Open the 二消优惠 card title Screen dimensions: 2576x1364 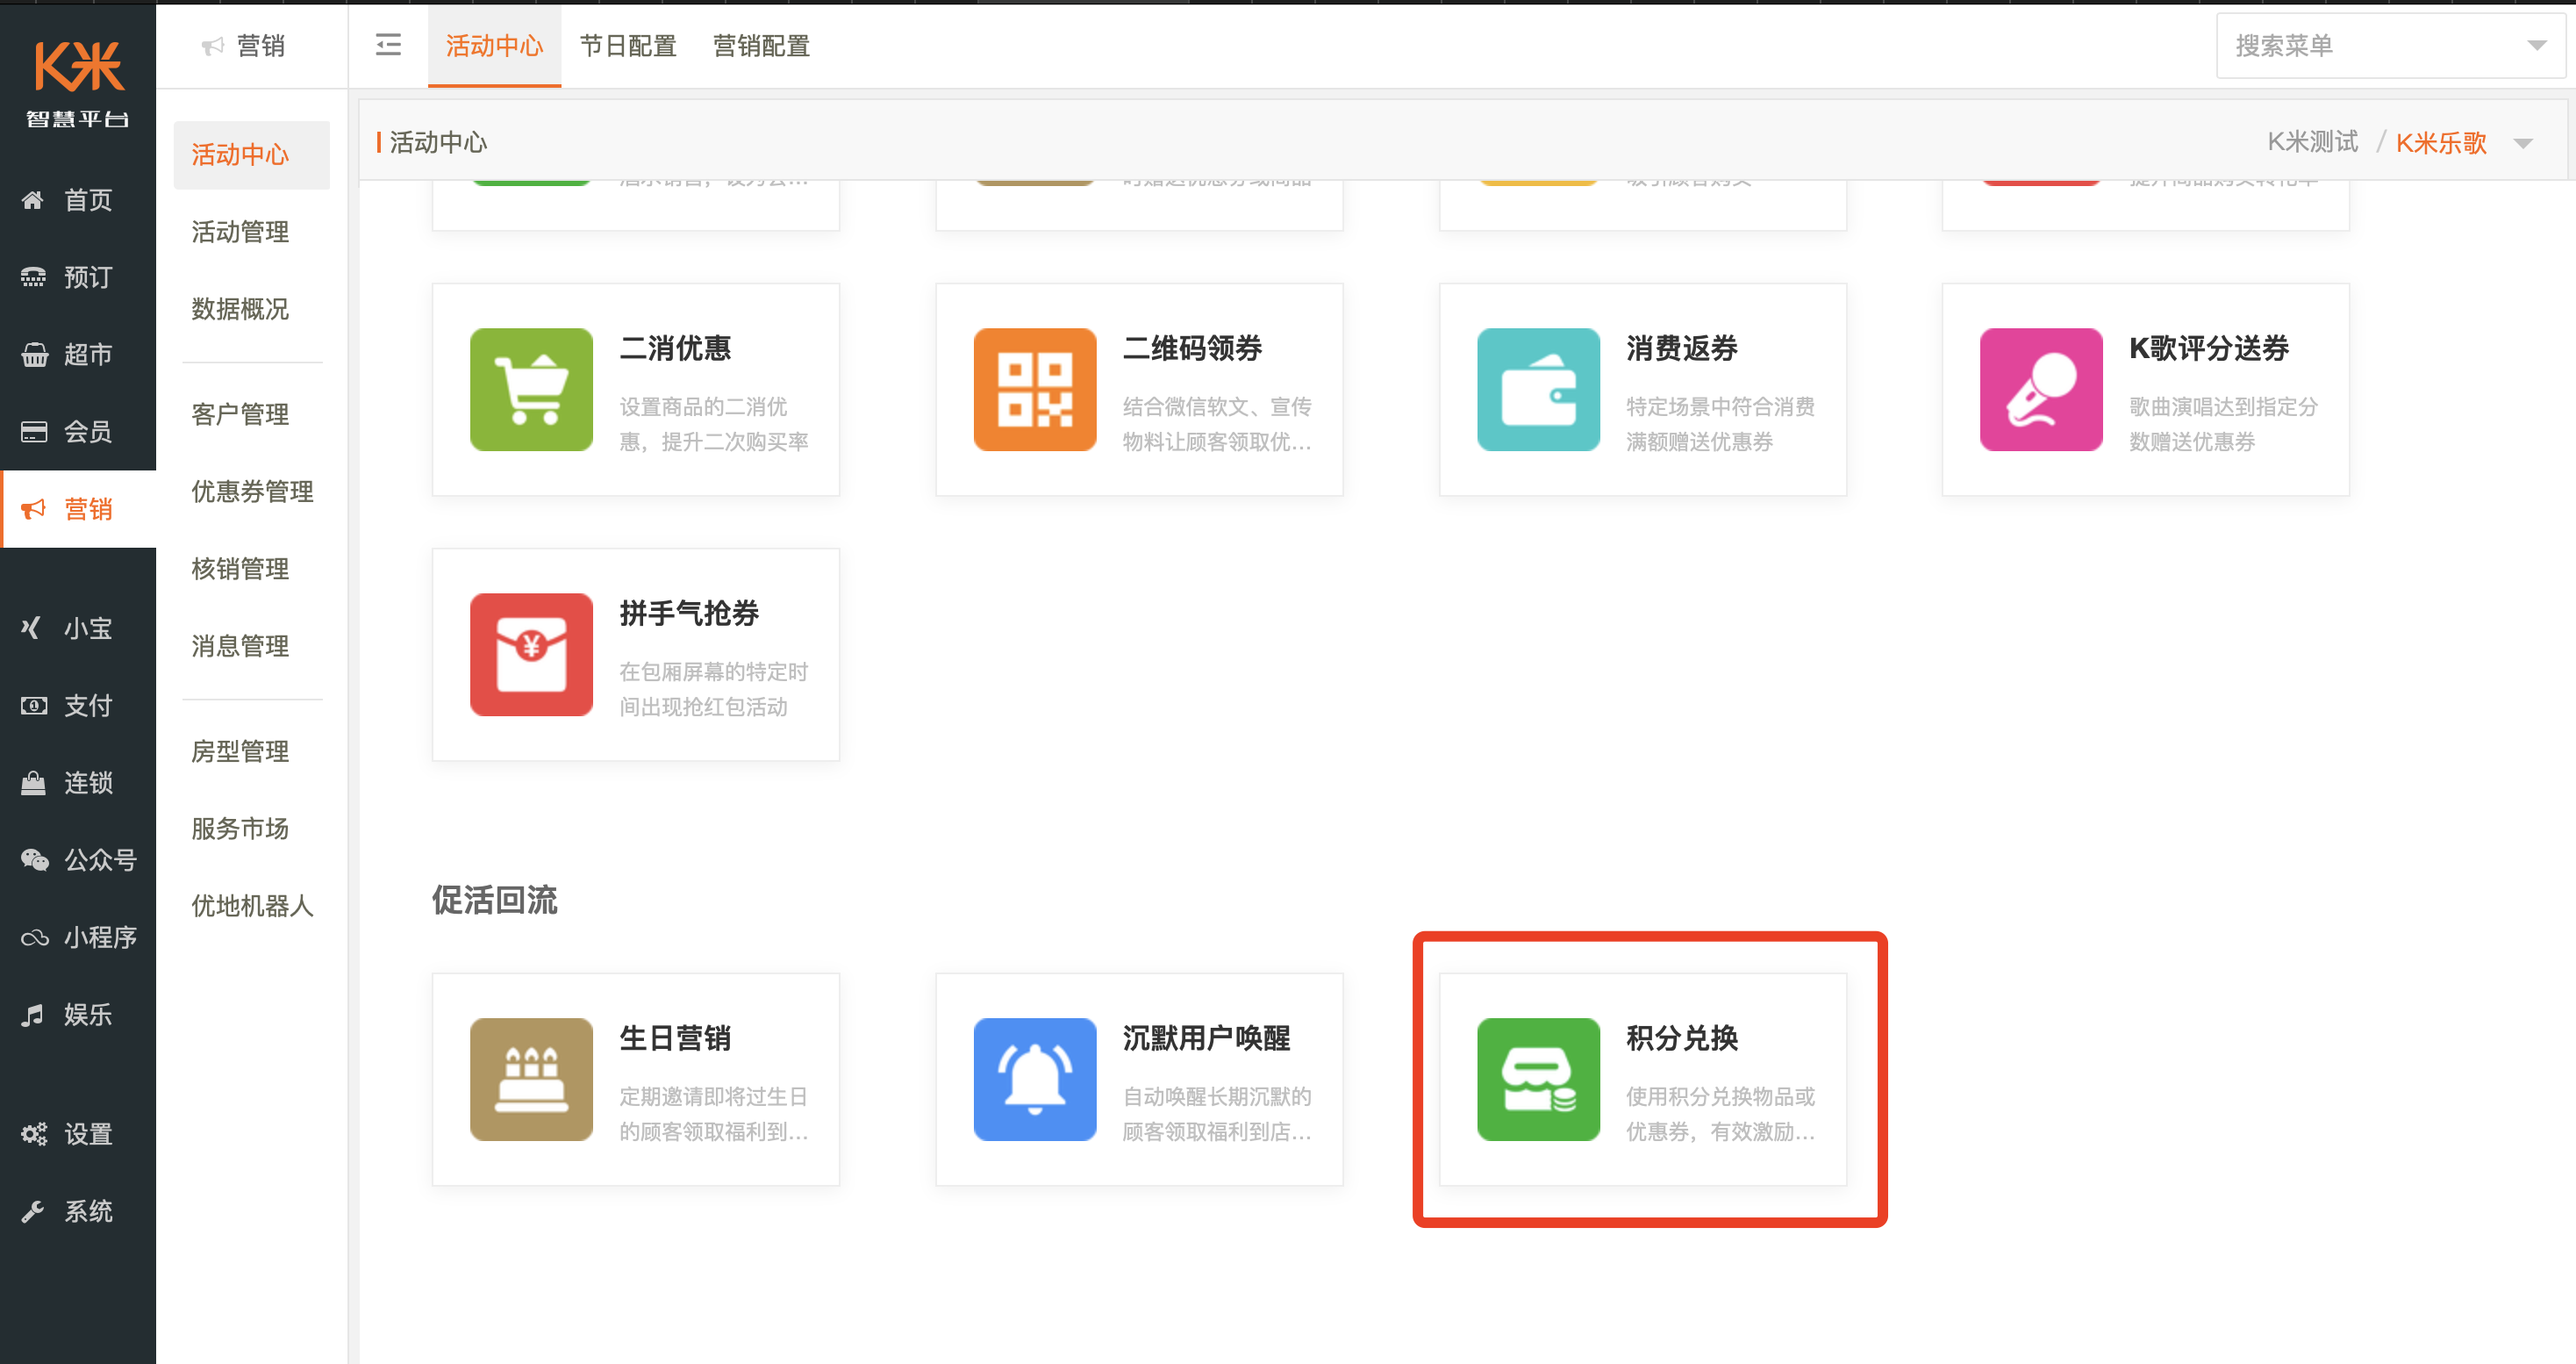tap(675, 348)
